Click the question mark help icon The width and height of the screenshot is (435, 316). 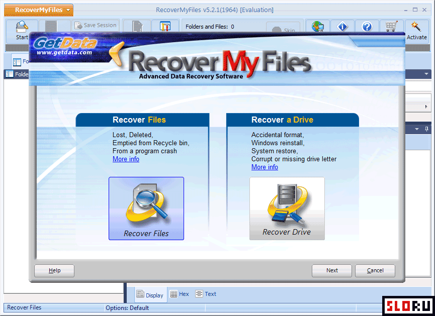pos(367,27)
